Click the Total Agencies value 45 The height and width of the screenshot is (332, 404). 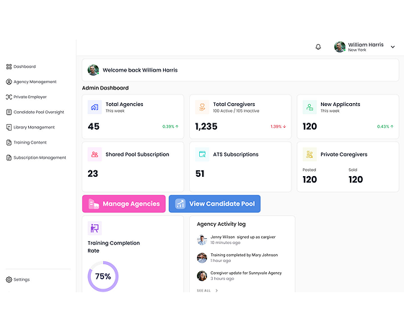coord(94,126)
